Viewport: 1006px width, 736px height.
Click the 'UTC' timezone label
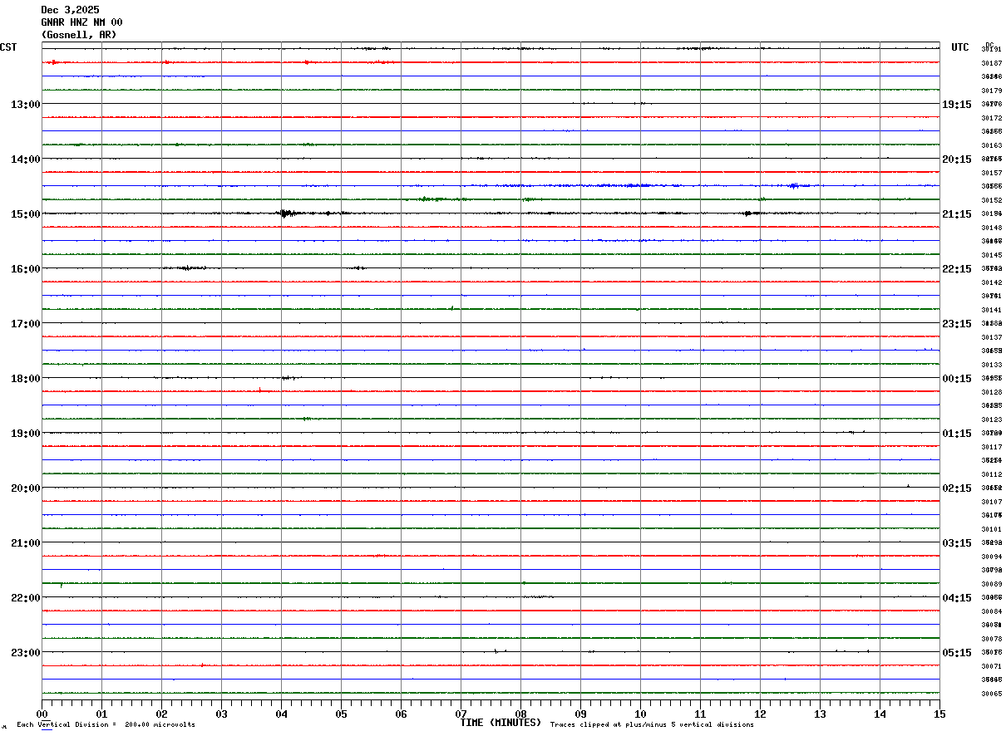coord(960,47)
